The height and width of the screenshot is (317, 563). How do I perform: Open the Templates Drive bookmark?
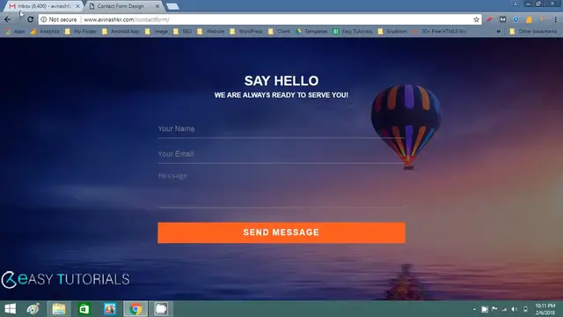point(311,32)
